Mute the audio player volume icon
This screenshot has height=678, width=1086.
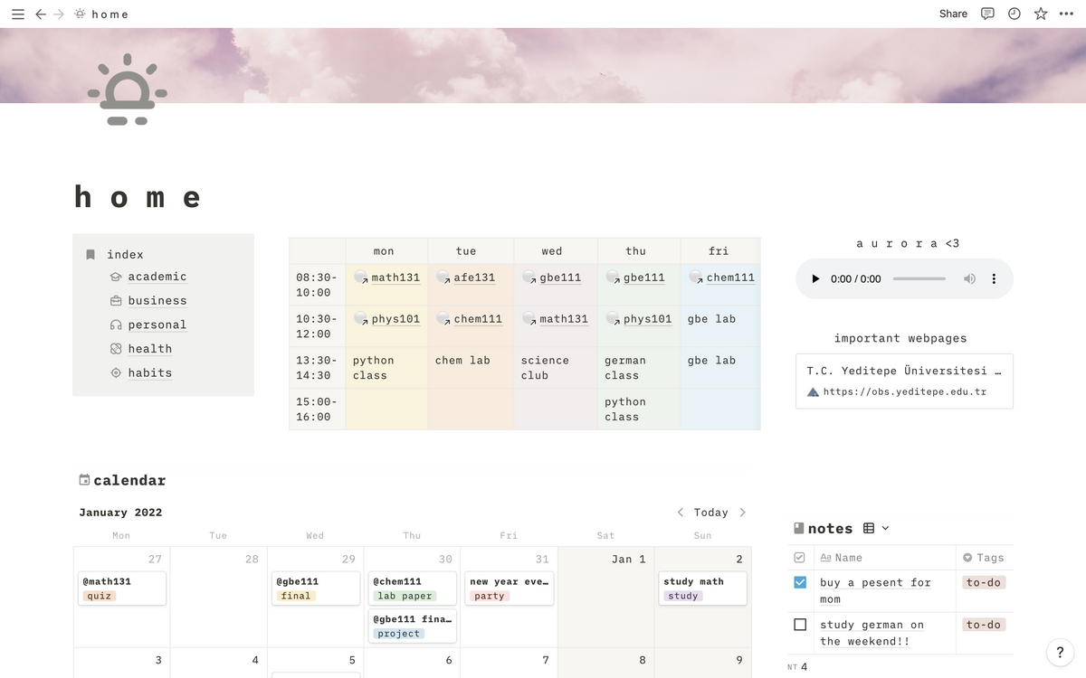(x=969, y=278)
